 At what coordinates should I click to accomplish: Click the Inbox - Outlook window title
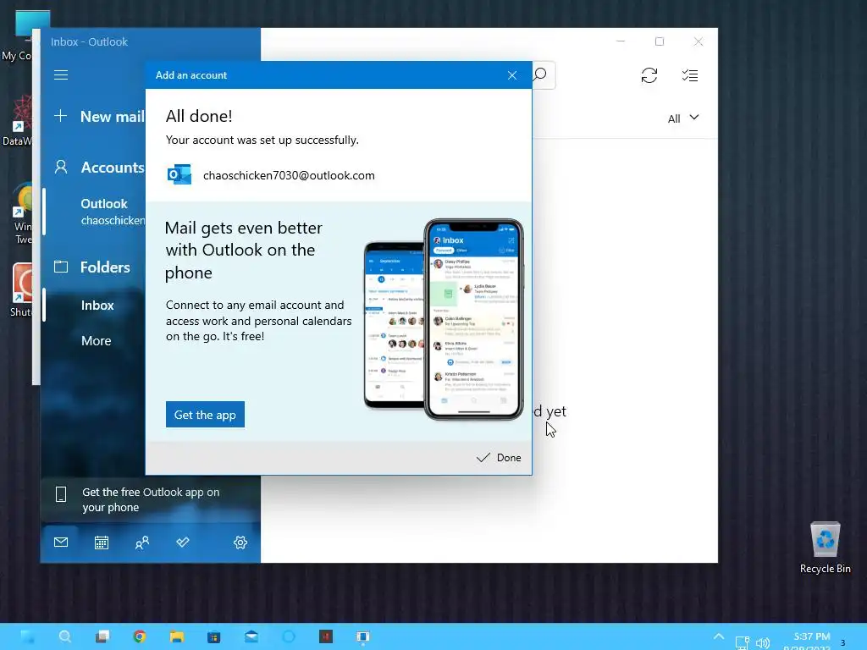click(89, 42)
